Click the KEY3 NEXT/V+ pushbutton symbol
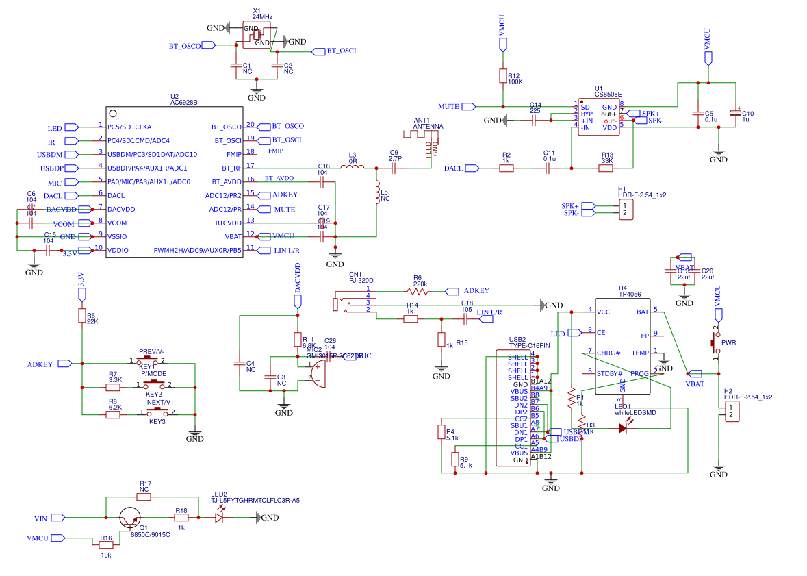Image resolution: width=807 pixels, height=576 pixels. tap(157, 411)
